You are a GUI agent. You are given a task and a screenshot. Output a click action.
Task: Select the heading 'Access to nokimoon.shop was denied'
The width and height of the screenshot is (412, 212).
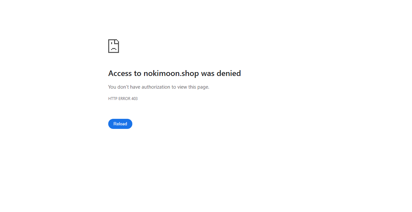174,73
